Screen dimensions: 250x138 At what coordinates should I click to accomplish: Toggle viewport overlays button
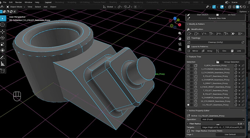coord(222,7)
